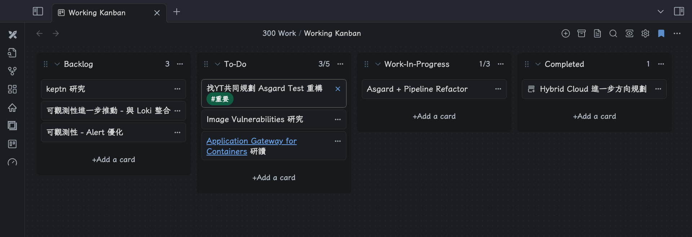
Task: Add a card to the Backlog list
Action: 114,159
